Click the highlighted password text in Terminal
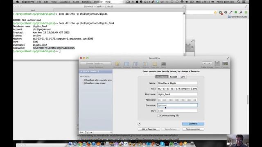Image resolution: width=262 pixels, height=147 pixels. (x=54, y=48)
